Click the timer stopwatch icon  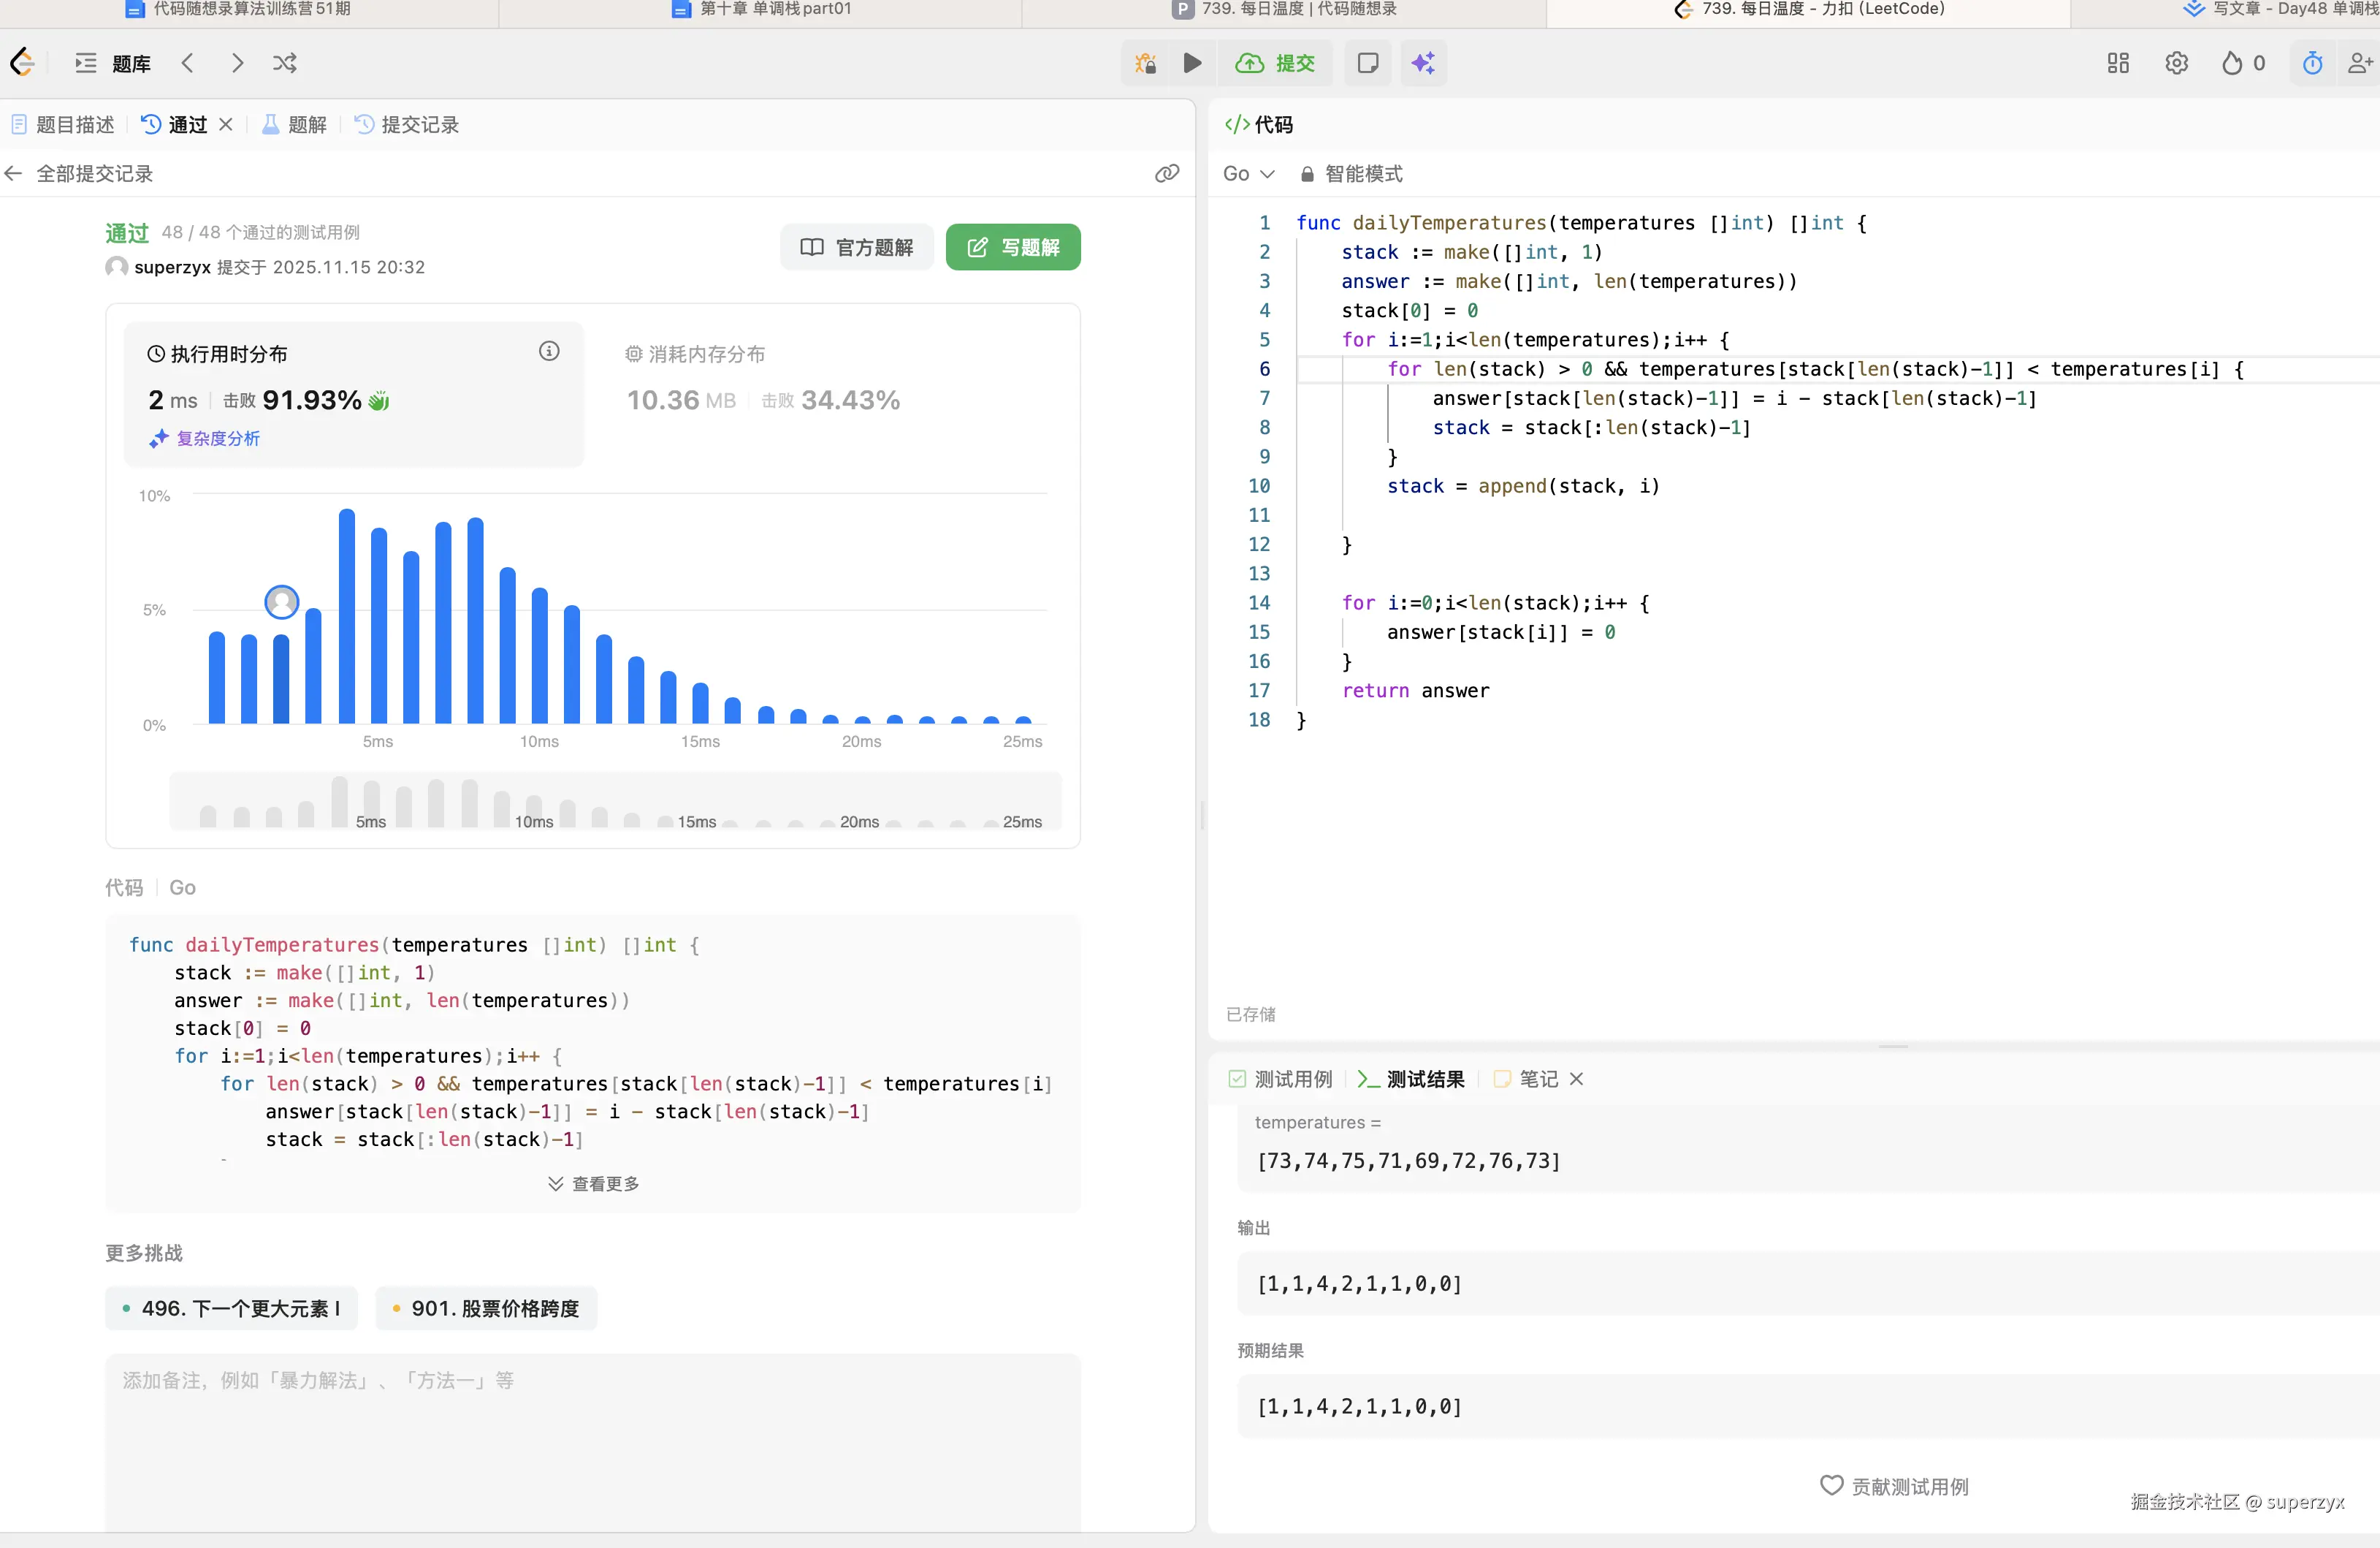[2312, 63]
